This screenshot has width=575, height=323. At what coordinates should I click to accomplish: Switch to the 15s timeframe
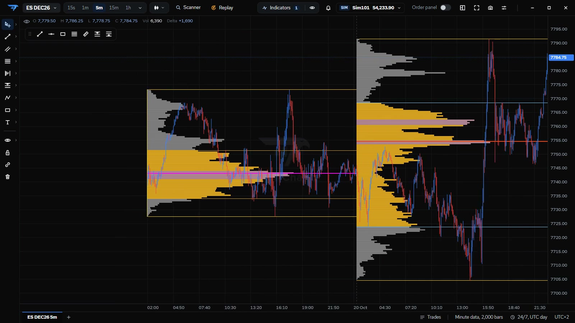[x=71, y=8]
